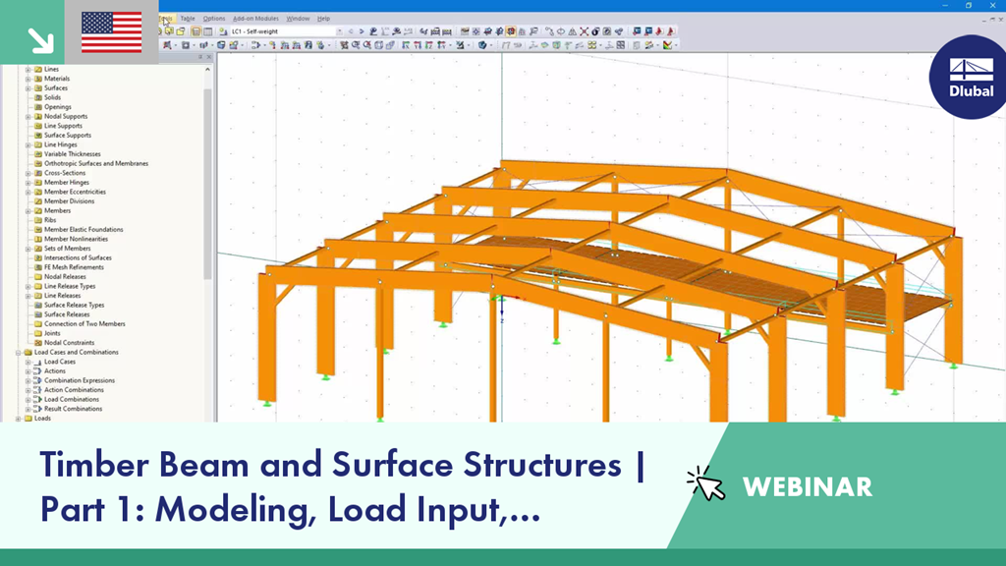Toggle the table panel toolbar icon

(x=208, y=30)
